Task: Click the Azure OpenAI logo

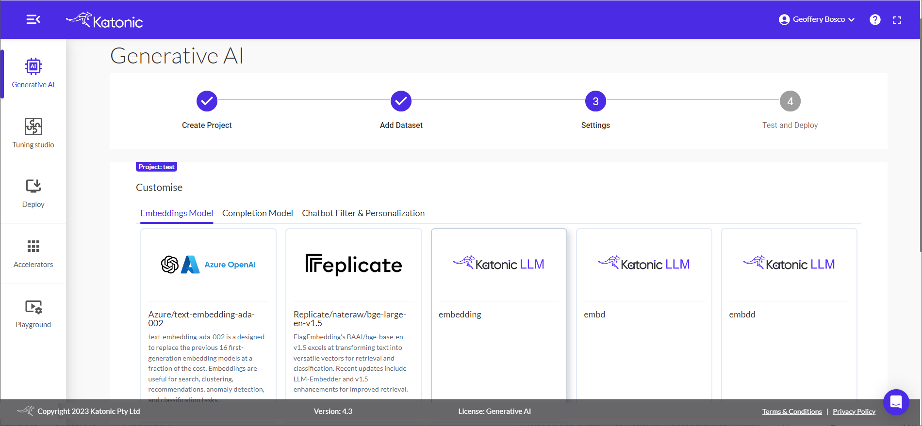Action: coord(208,265)
